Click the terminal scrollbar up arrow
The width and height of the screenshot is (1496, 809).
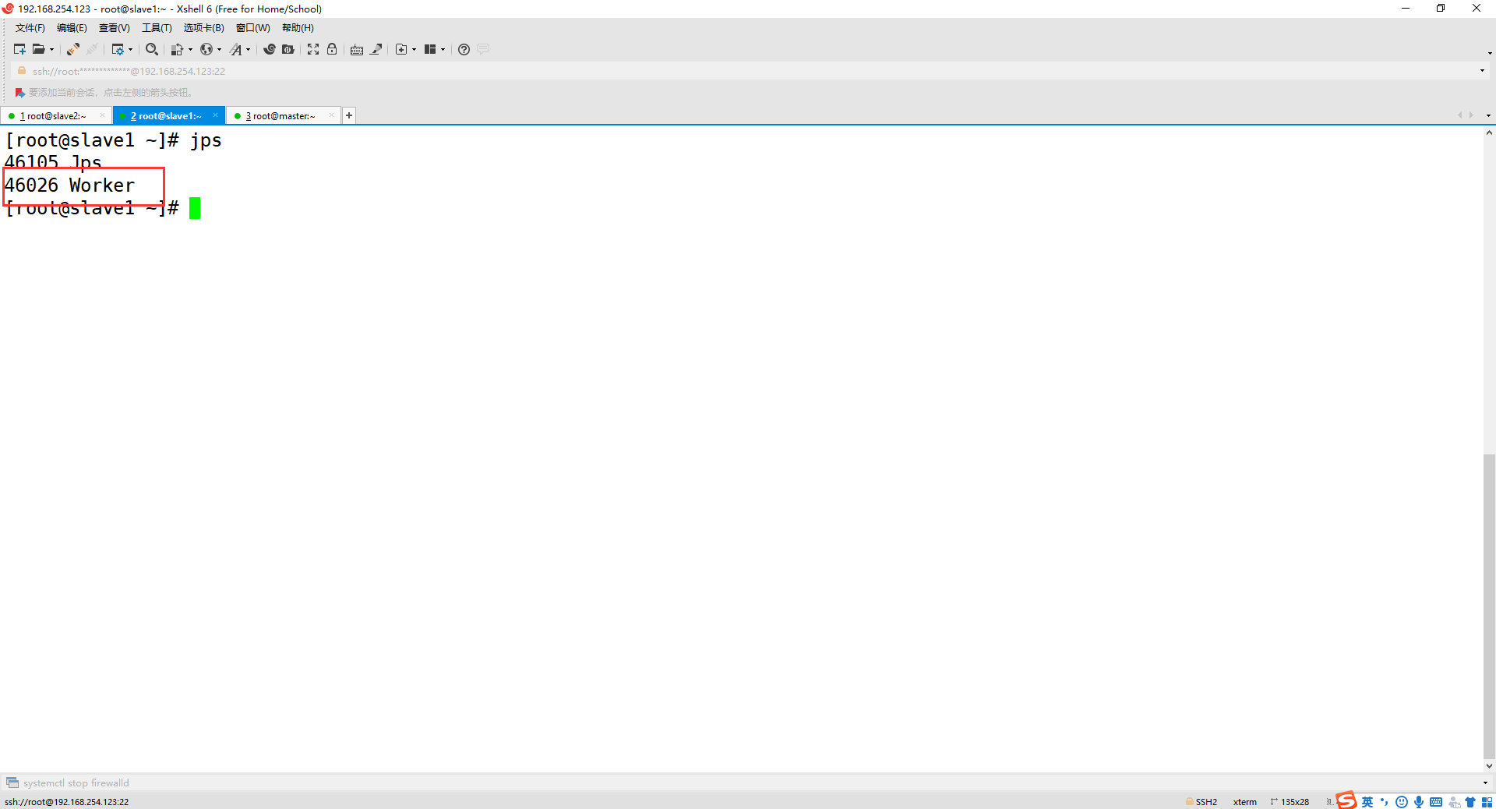[1489, 133]
